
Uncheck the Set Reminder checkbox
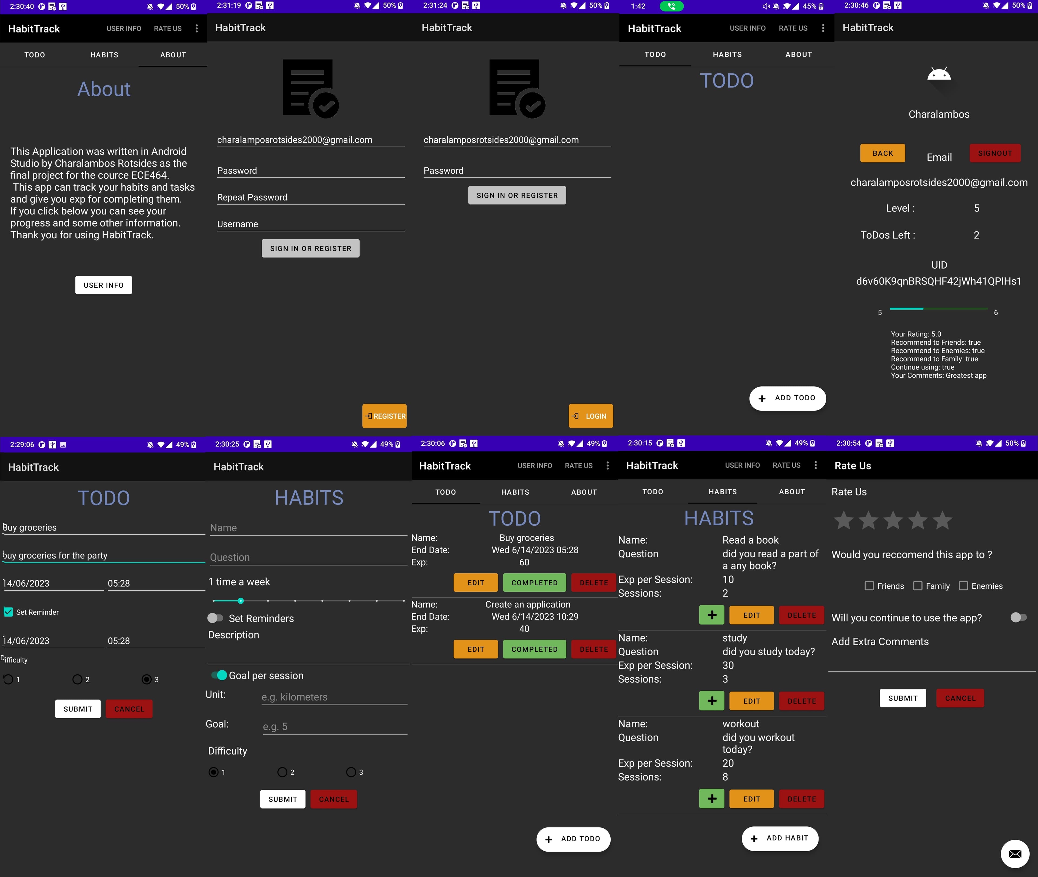pos(8,612)
